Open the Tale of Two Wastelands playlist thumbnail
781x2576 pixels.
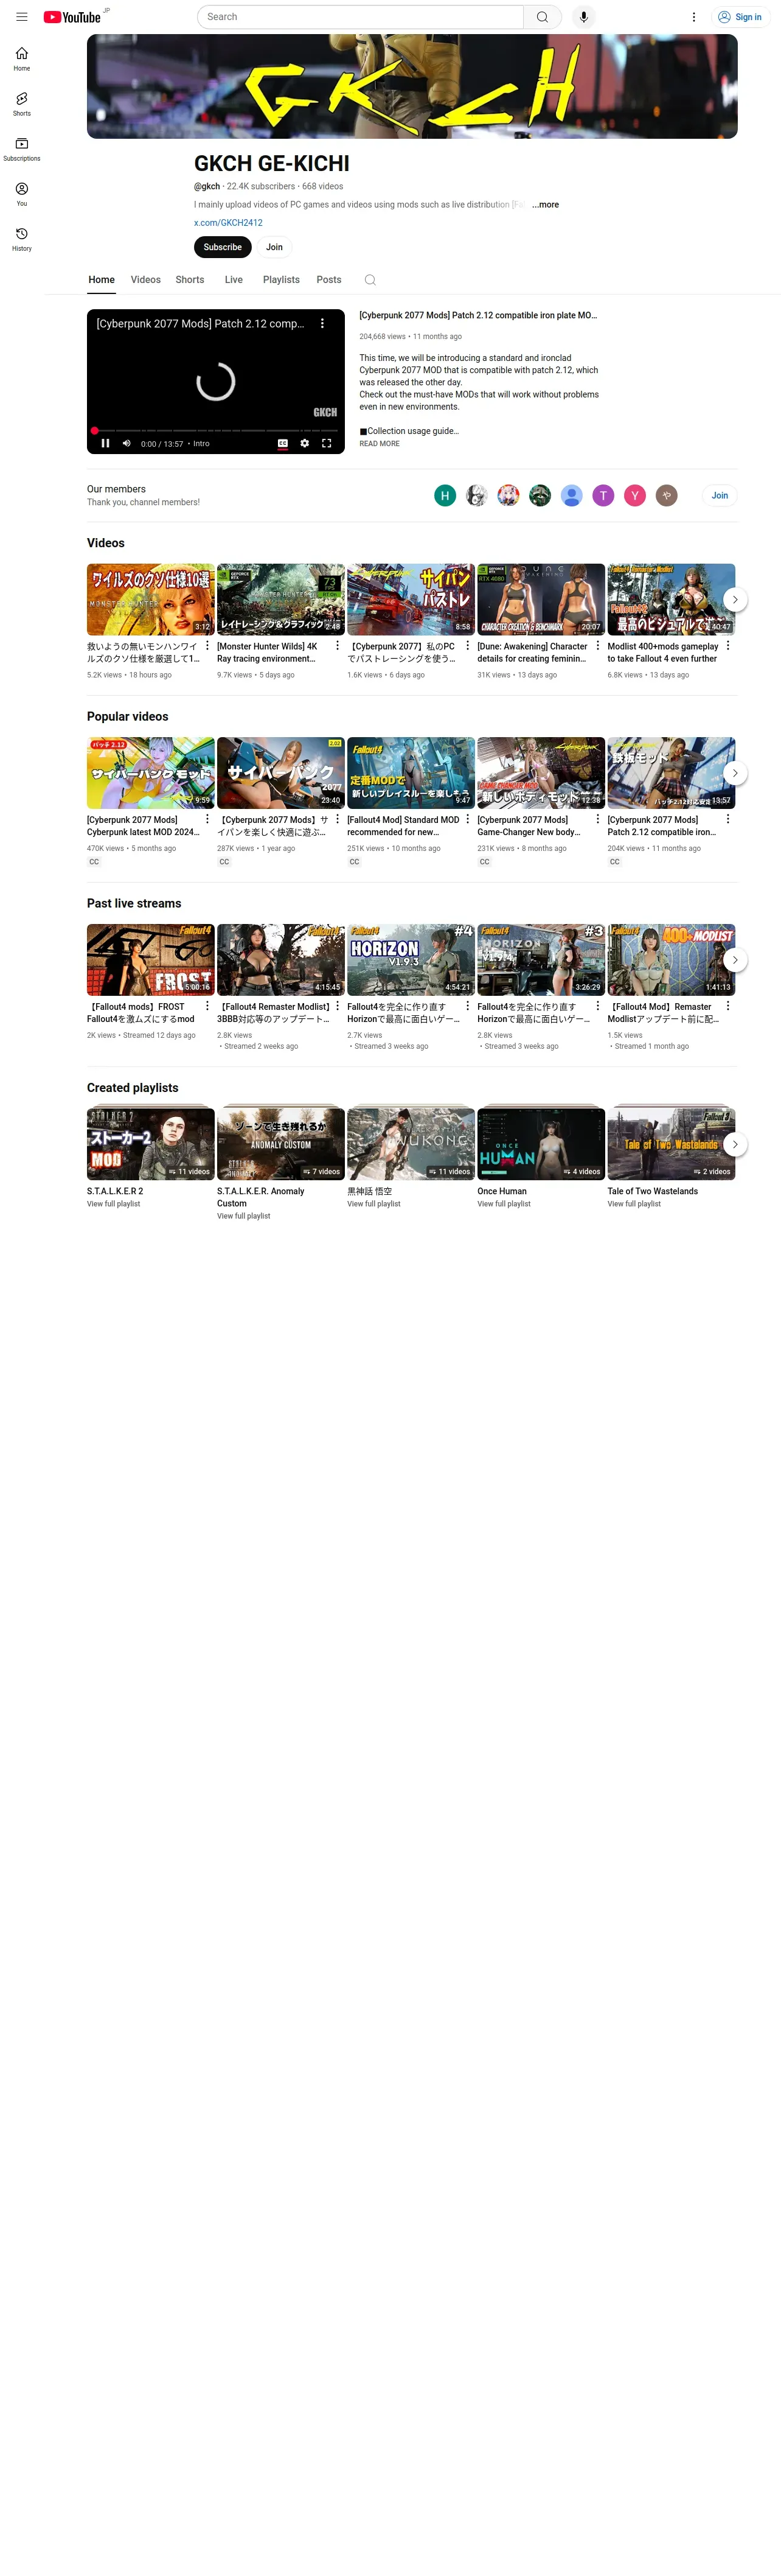coord(671,1144)
